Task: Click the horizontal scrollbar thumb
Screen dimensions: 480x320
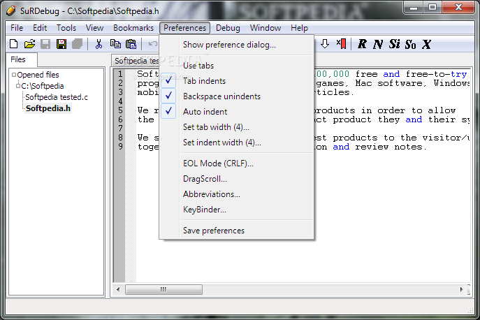Action: [x=163, y=289]
